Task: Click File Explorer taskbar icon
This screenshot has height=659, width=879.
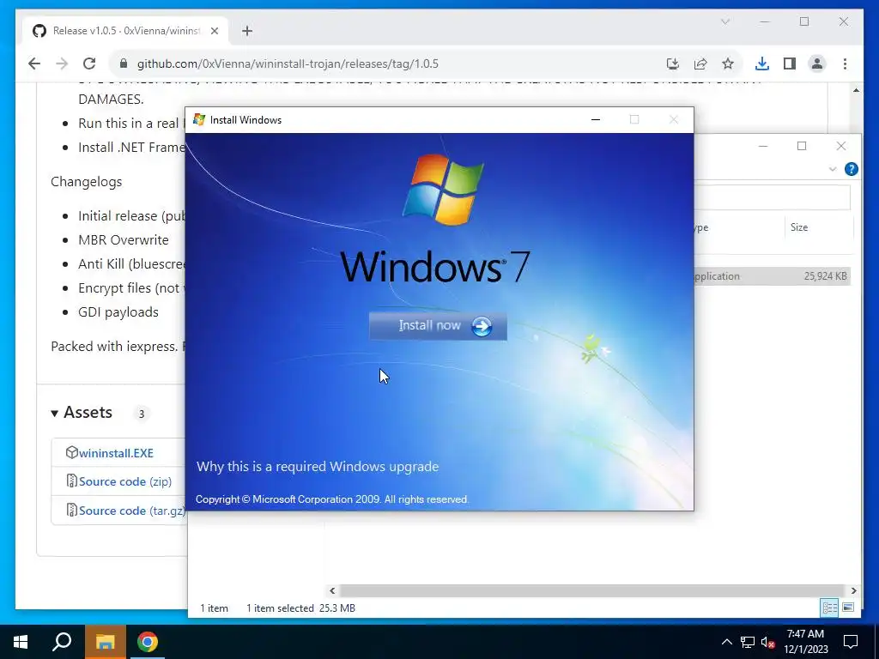Action: pyautogui.click(x=105, y=642)
